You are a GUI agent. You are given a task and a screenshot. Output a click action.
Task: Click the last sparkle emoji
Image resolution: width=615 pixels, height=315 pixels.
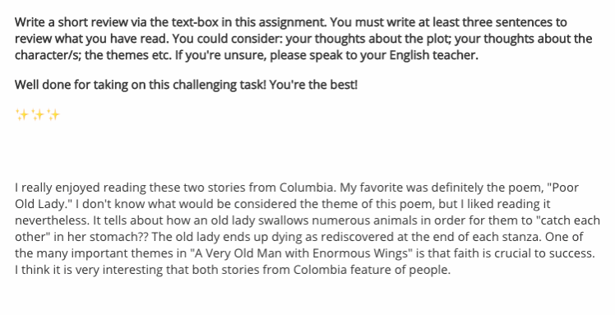[x=53, y=114]
